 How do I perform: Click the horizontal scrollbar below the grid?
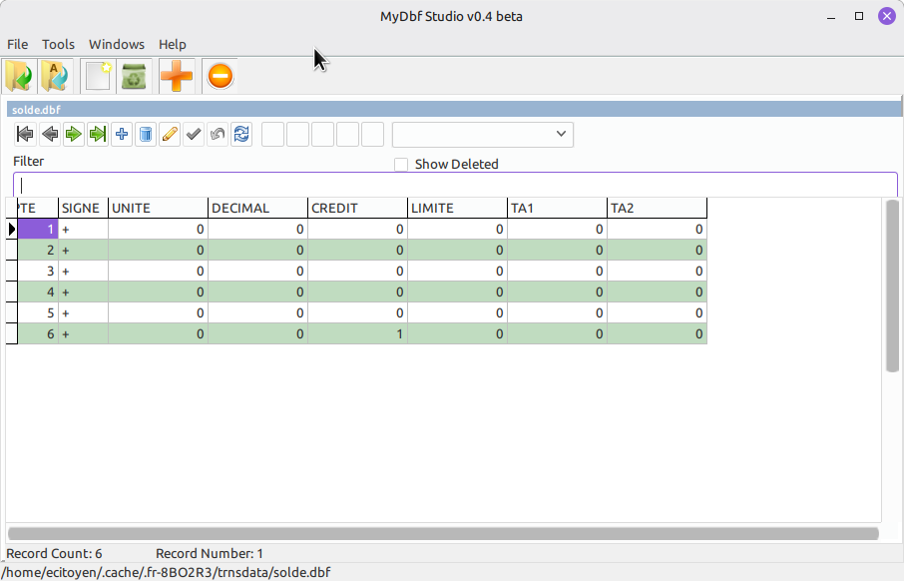pos(443,534)
